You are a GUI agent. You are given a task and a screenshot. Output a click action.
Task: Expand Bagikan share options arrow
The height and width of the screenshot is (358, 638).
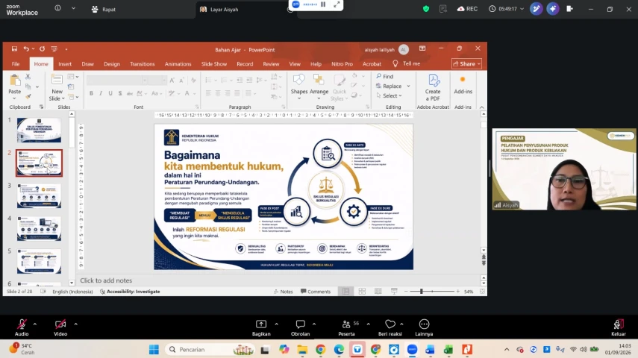tap(276, 324)
